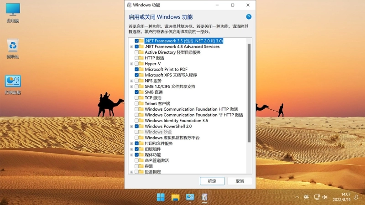Expand the 媒体功能 tree node
This screenshot has height=205, width=365.
point(131,155)
